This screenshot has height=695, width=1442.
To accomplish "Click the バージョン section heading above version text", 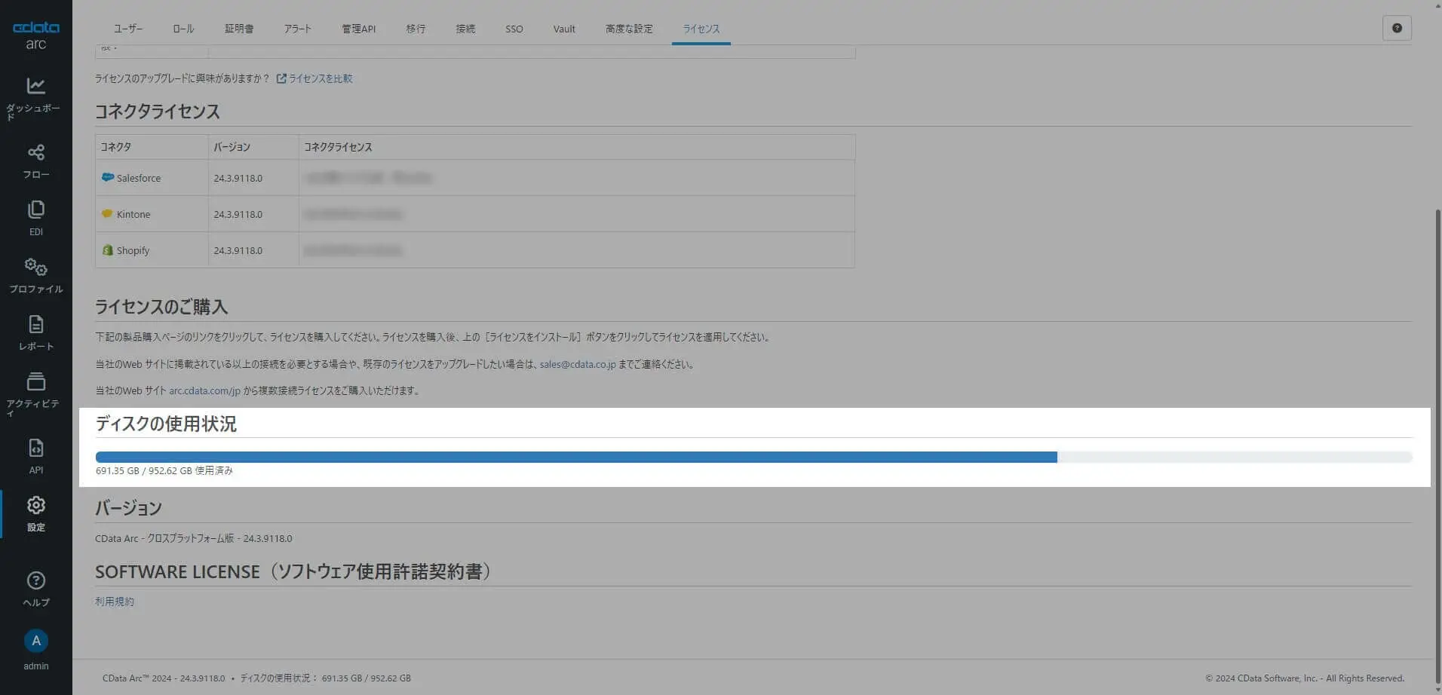I will [128, 508].
